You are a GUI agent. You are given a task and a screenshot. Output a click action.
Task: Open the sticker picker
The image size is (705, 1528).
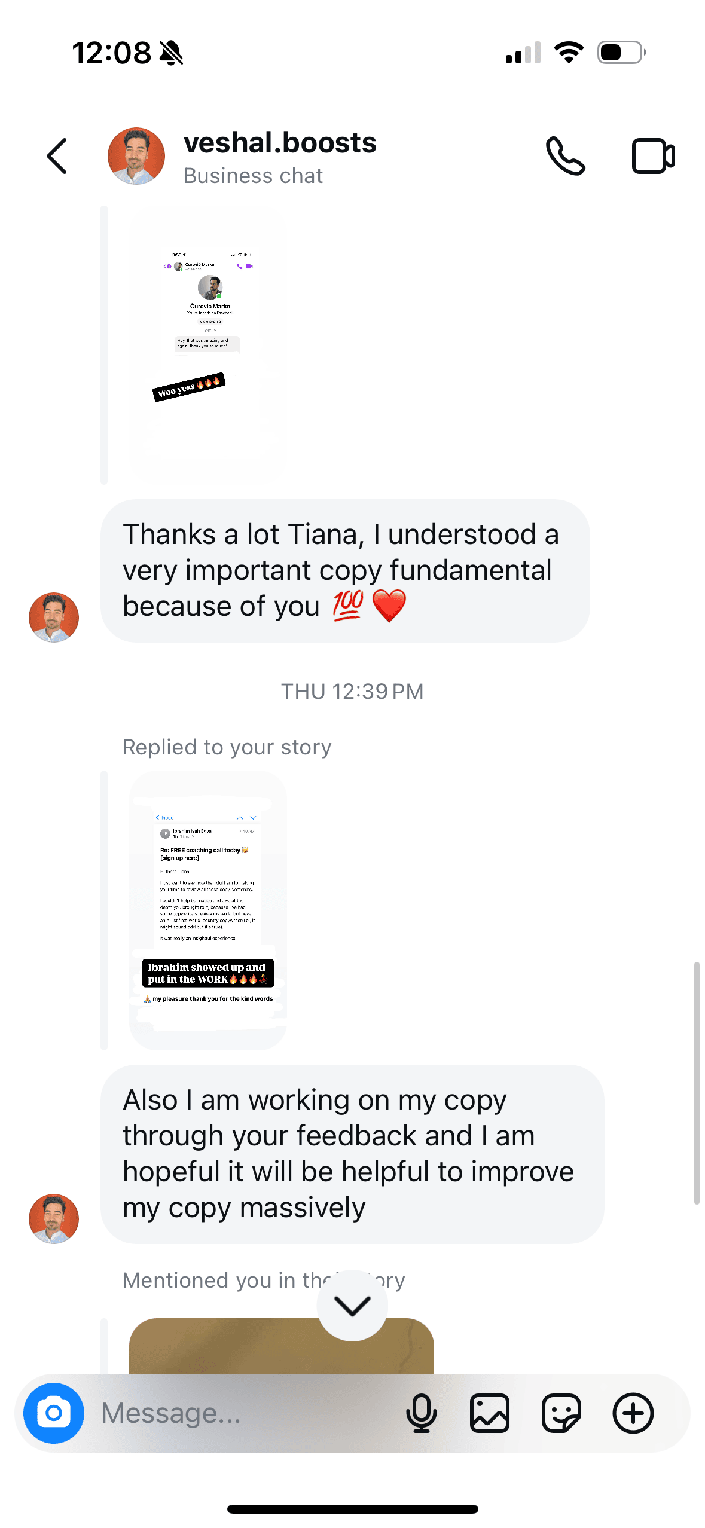coord(561,1413)
